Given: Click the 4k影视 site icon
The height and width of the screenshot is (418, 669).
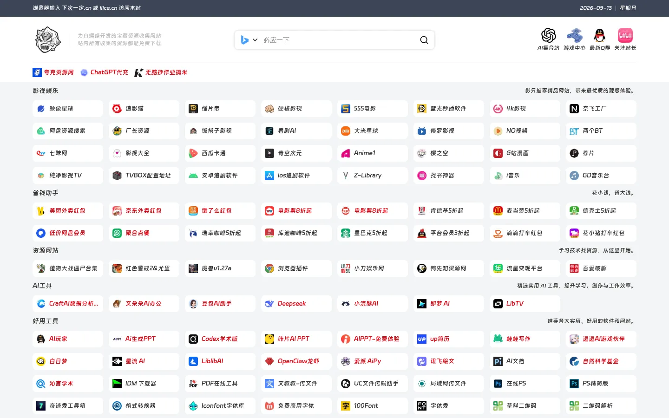Looking at the screenshot, I should click(x=498, y=109).
